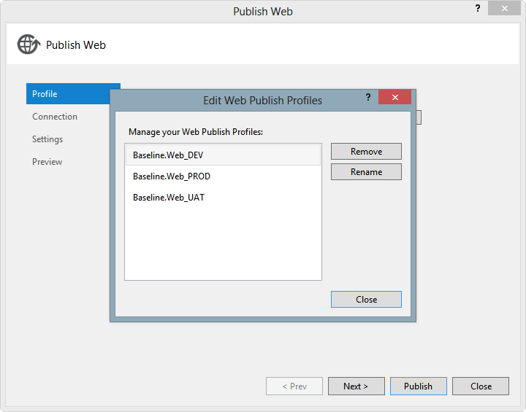Screen dimensions: 526x412
Task: Click empty area of the profiles list
Action: (x=223, y=244)
